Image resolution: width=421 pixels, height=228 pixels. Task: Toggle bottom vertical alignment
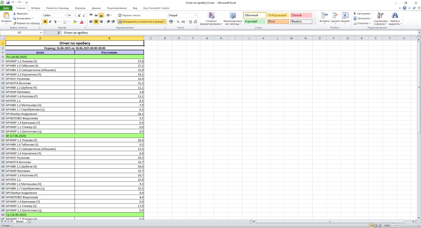[x=101, y=15]
